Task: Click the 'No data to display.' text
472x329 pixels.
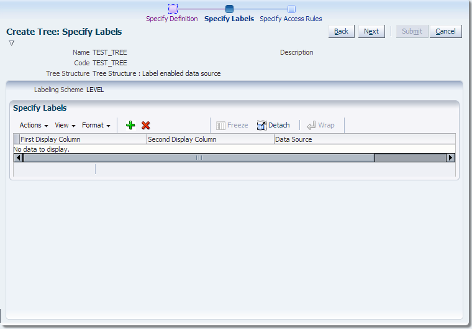Action: click(x=42, y=149)
